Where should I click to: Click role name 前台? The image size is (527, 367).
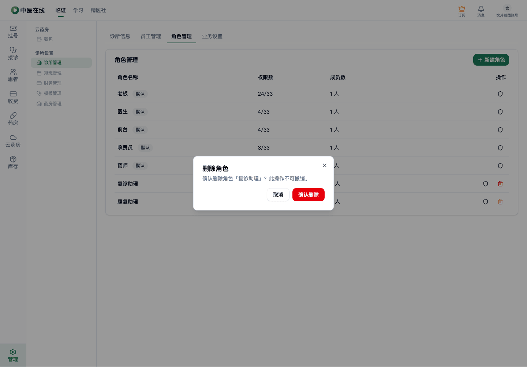tap(123, 130)
